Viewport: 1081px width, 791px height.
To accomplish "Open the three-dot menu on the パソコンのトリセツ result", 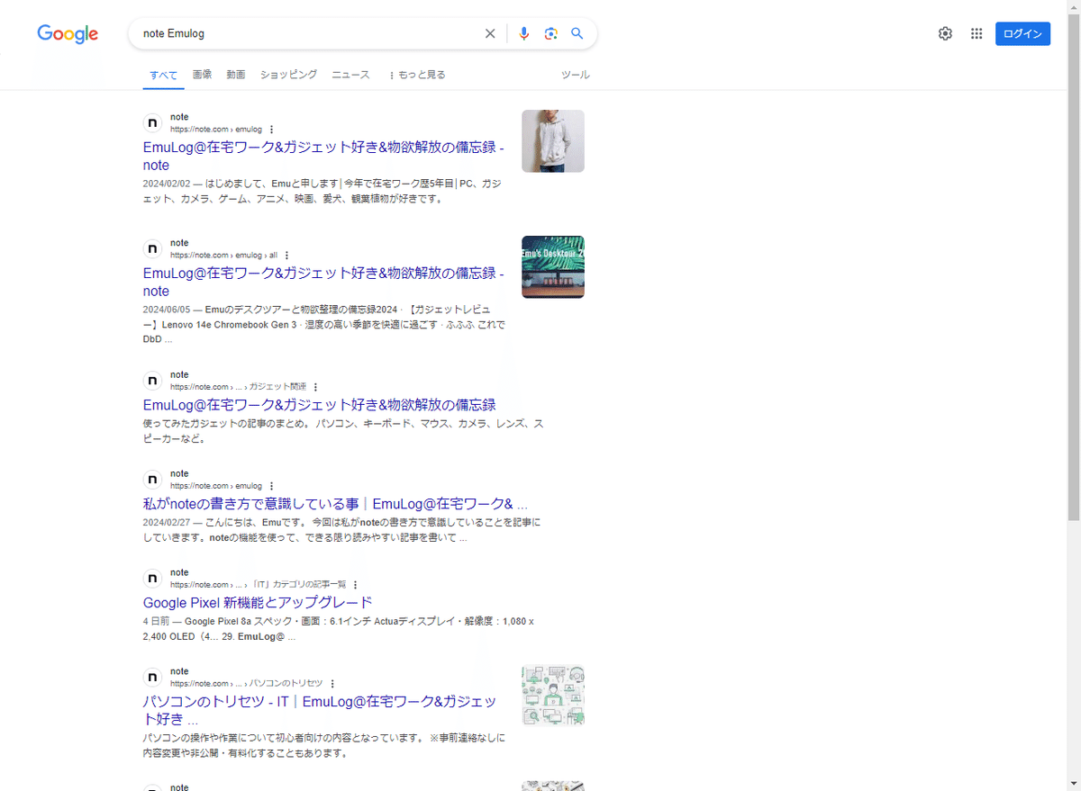I will (x=332, y=683).
